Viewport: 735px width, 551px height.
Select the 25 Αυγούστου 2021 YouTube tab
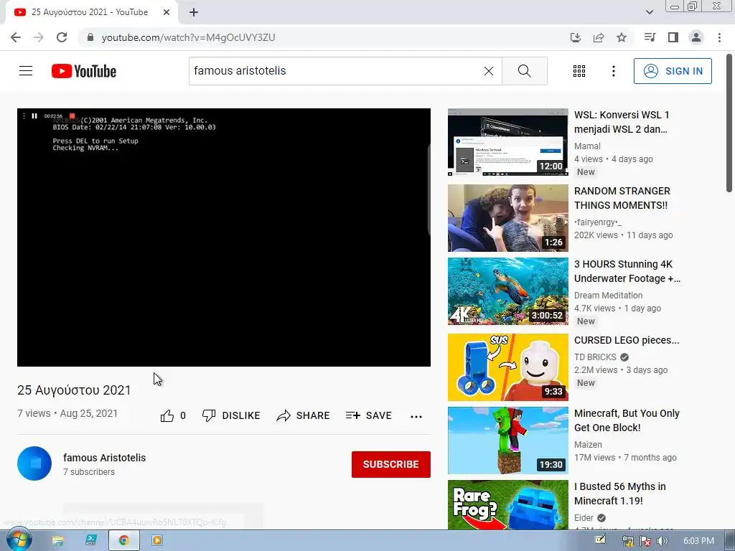coord(90,12)
